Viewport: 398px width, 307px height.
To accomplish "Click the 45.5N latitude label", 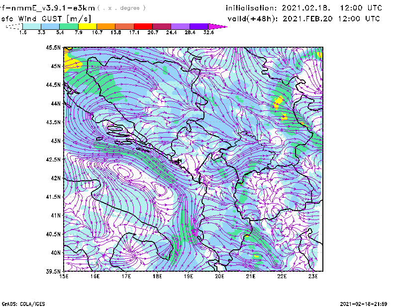I will pos(53,47).
